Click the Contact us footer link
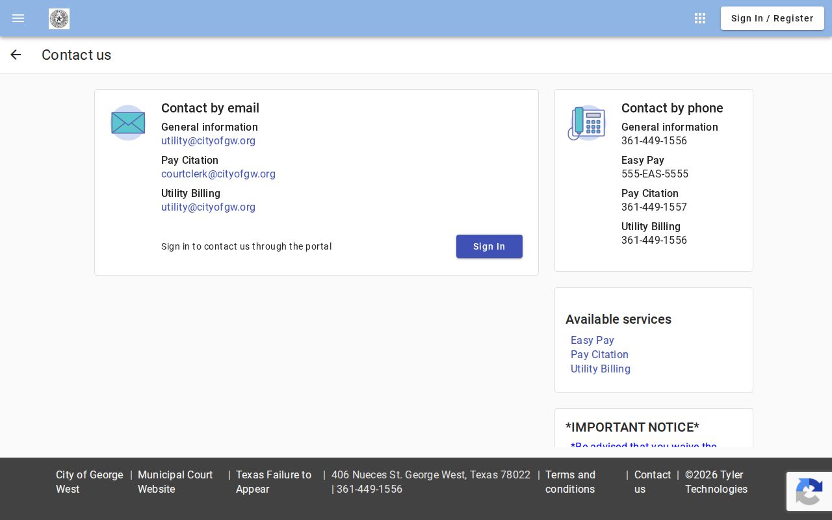 (653, 482)
